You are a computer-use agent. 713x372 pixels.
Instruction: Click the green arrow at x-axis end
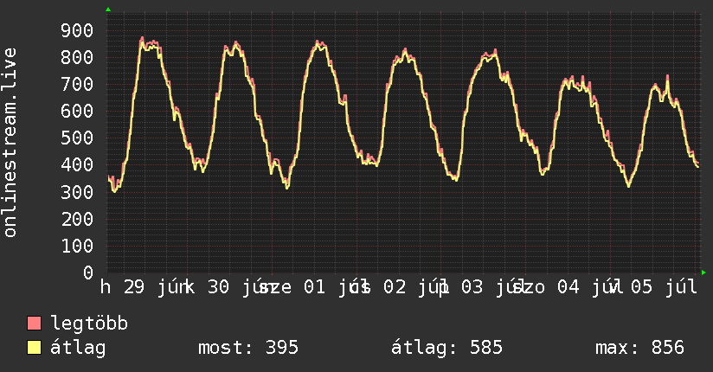[x=703, y=273]
